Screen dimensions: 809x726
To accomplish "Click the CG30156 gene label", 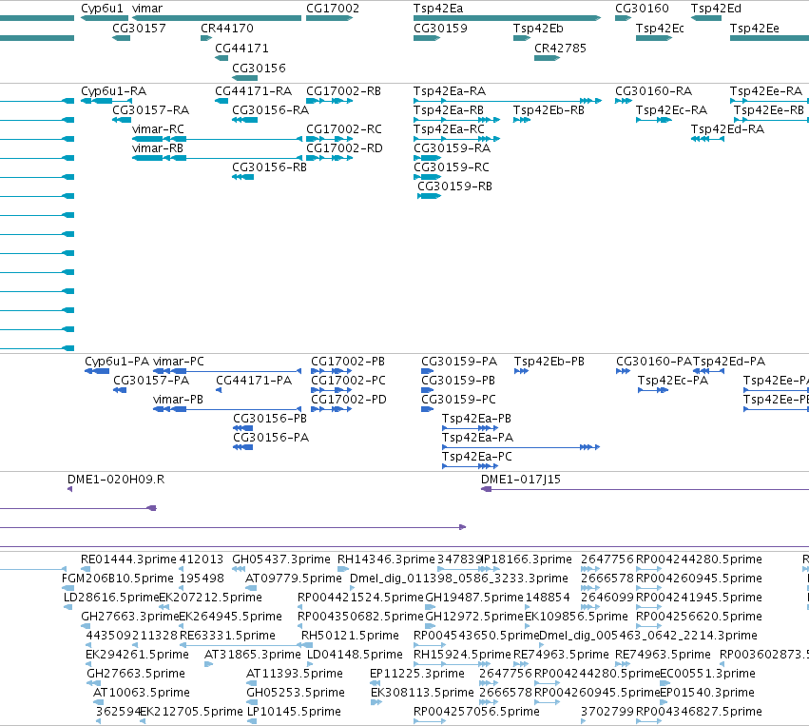I will (x=259, y=69).
